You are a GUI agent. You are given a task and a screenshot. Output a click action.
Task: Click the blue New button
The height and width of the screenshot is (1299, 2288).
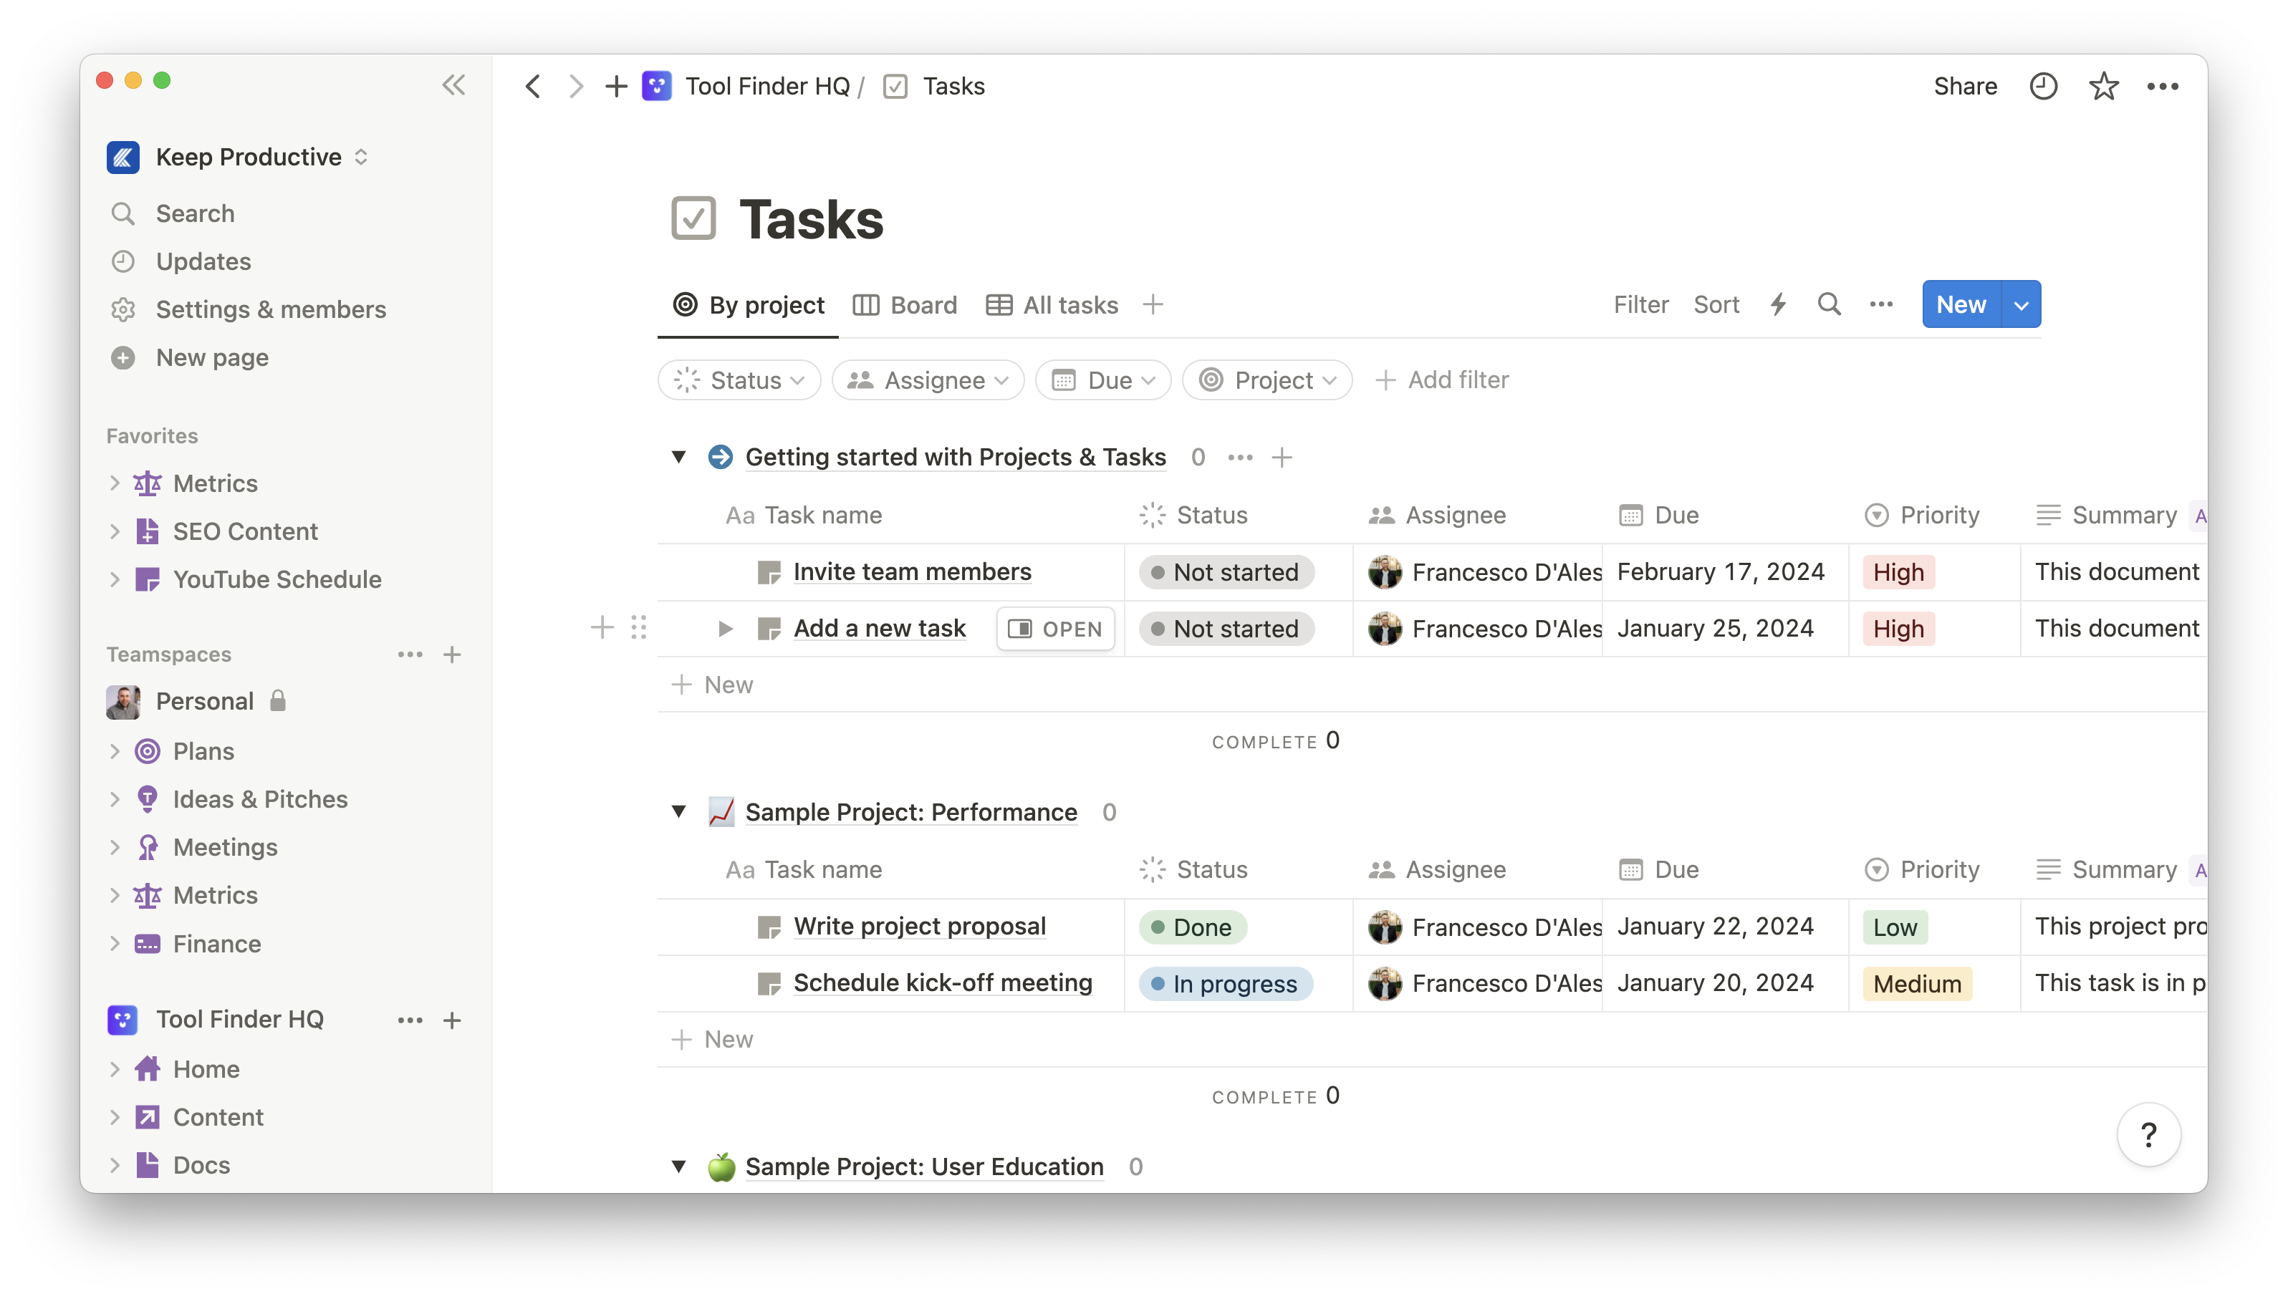click(x=1960, y=304)
